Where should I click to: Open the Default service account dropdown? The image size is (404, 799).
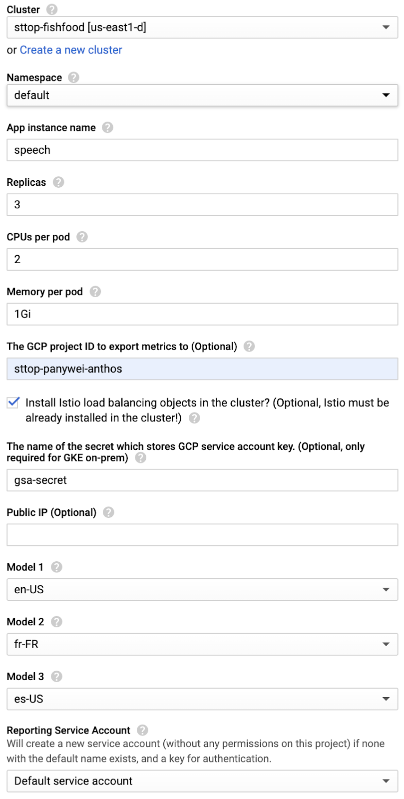[x=202, y=781]
